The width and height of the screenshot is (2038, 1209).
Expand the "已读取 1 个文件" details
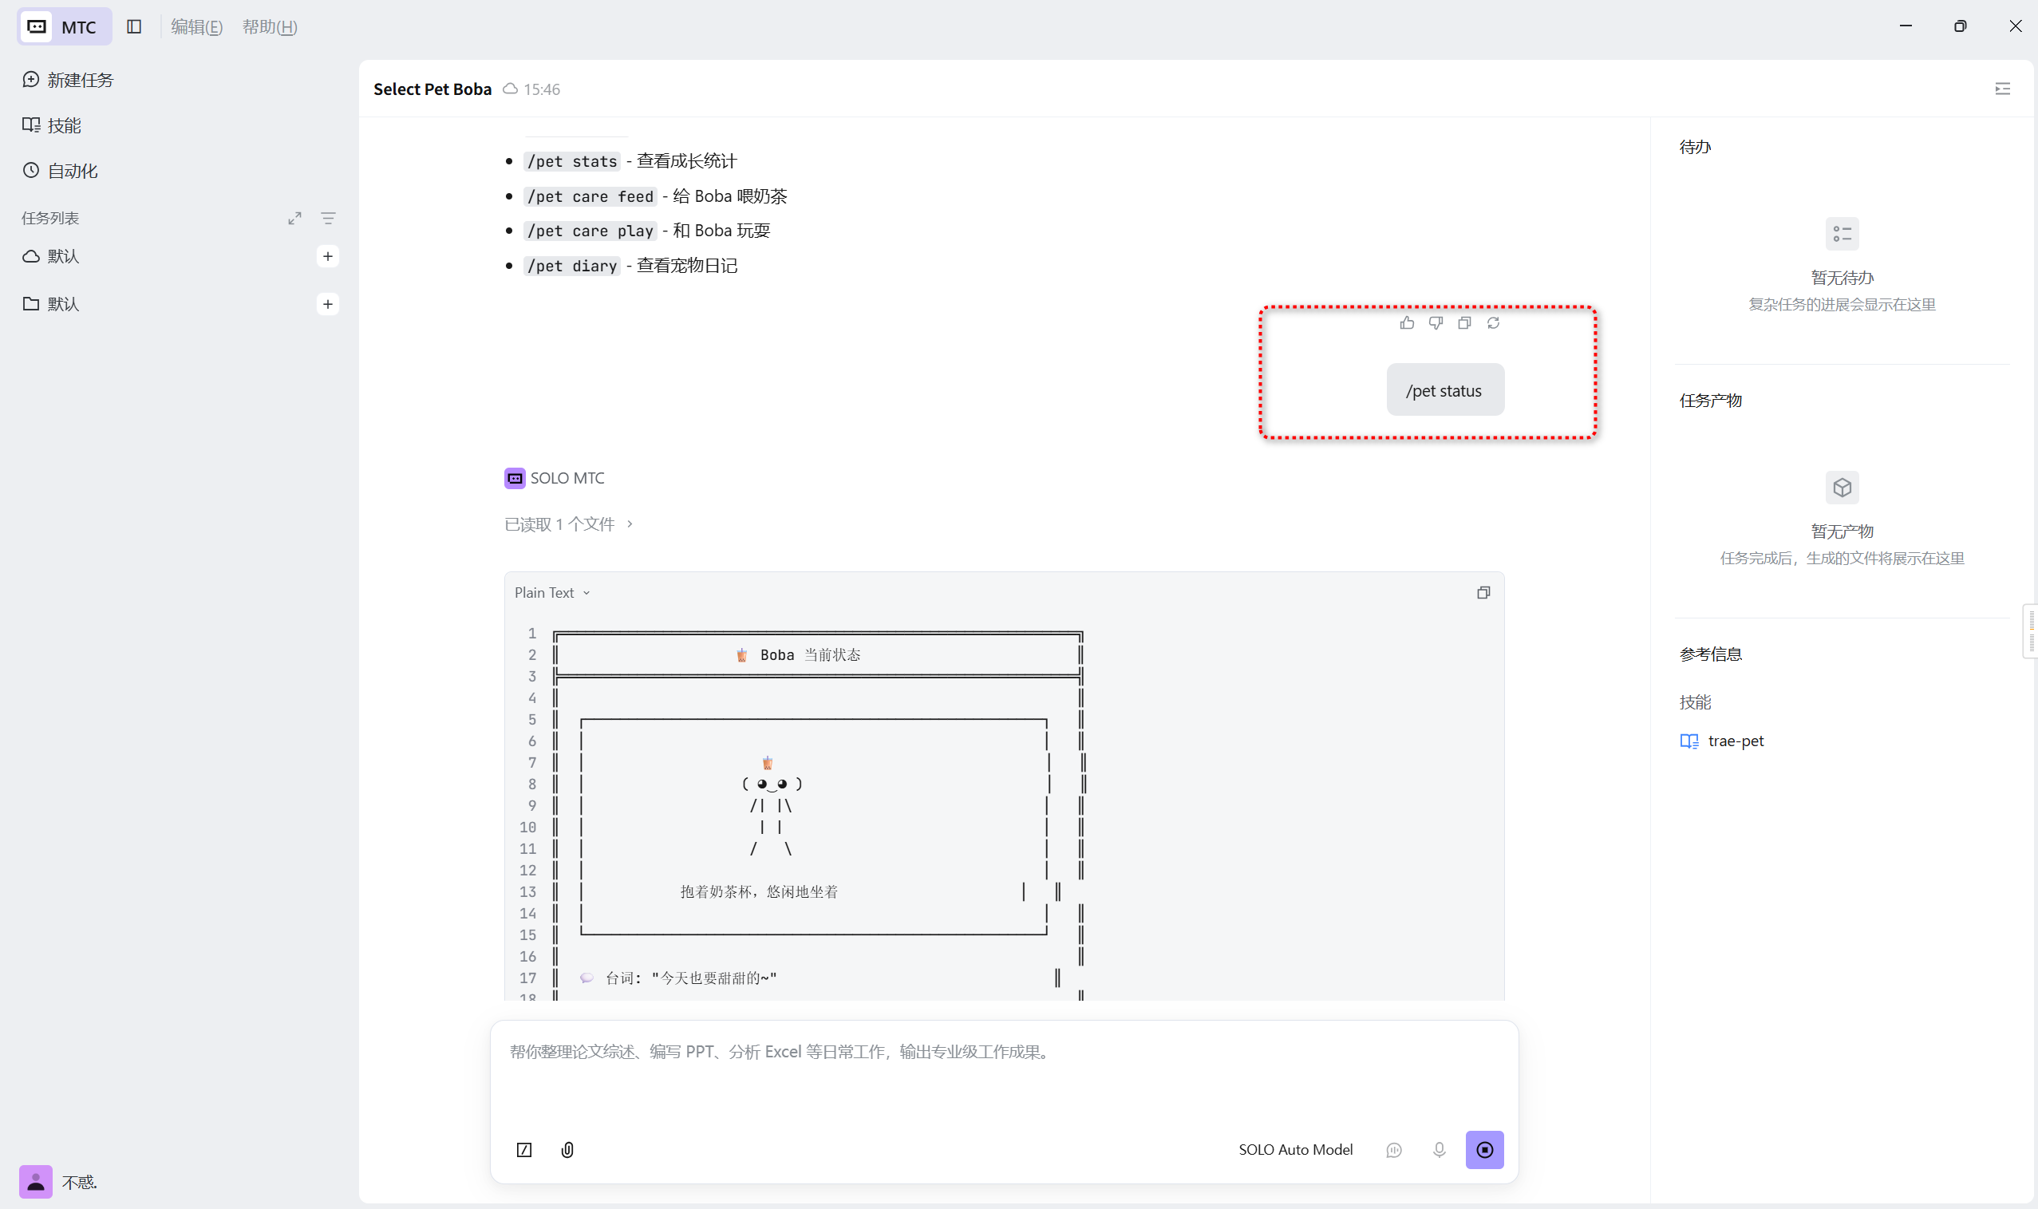(569, 524)
